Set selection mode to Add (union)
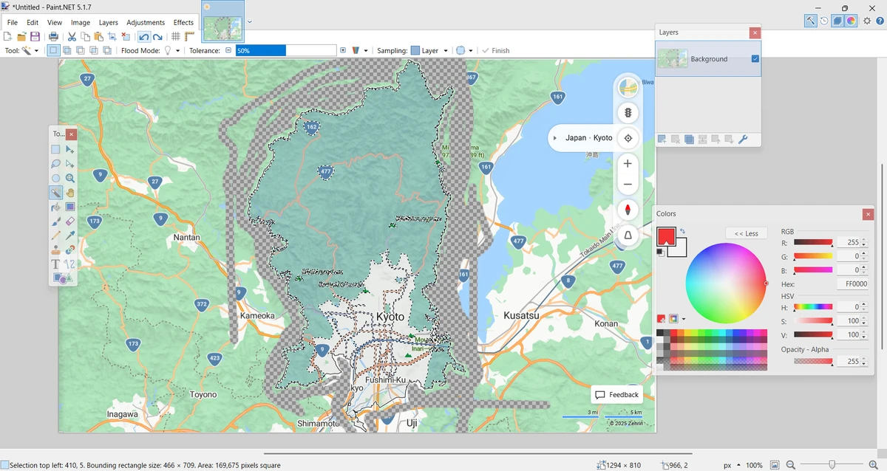887x471 pixels. (67, 51)
